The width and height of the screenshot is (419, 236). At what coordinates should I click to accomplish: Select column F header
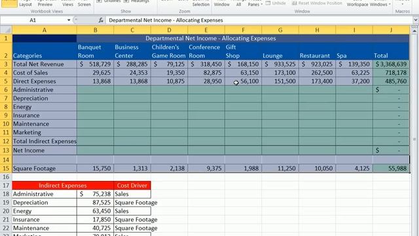243,30
